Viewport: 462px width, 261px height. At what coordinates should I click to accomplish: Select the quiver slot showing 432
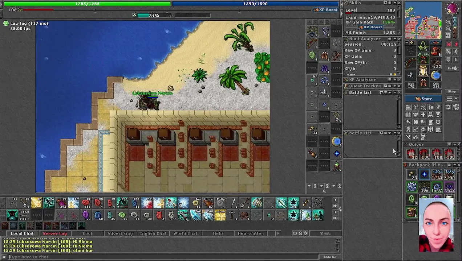pos(436,63)
